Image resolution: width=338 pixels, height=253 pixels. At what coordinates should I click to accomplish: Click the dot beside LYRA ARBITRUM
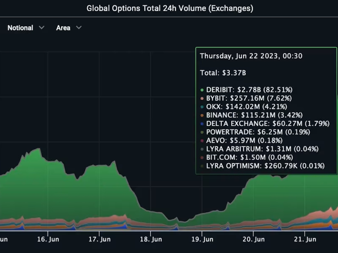coord(202,149)
